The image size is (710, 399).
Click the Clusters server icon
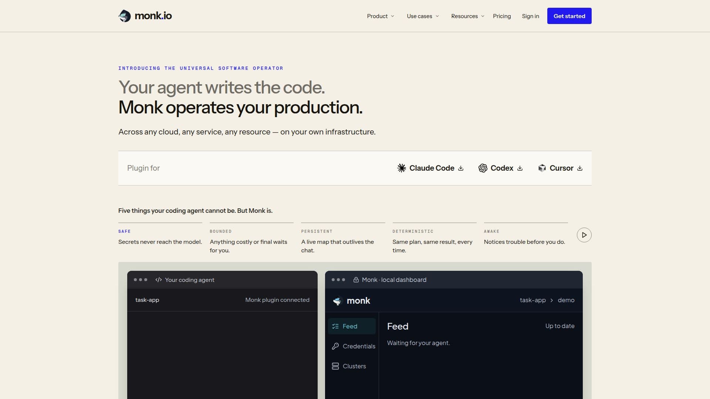335,366
